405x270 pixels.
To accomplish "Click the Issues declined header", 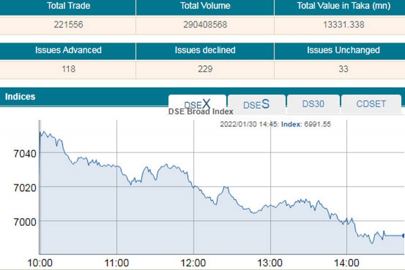I will point(204,50).
